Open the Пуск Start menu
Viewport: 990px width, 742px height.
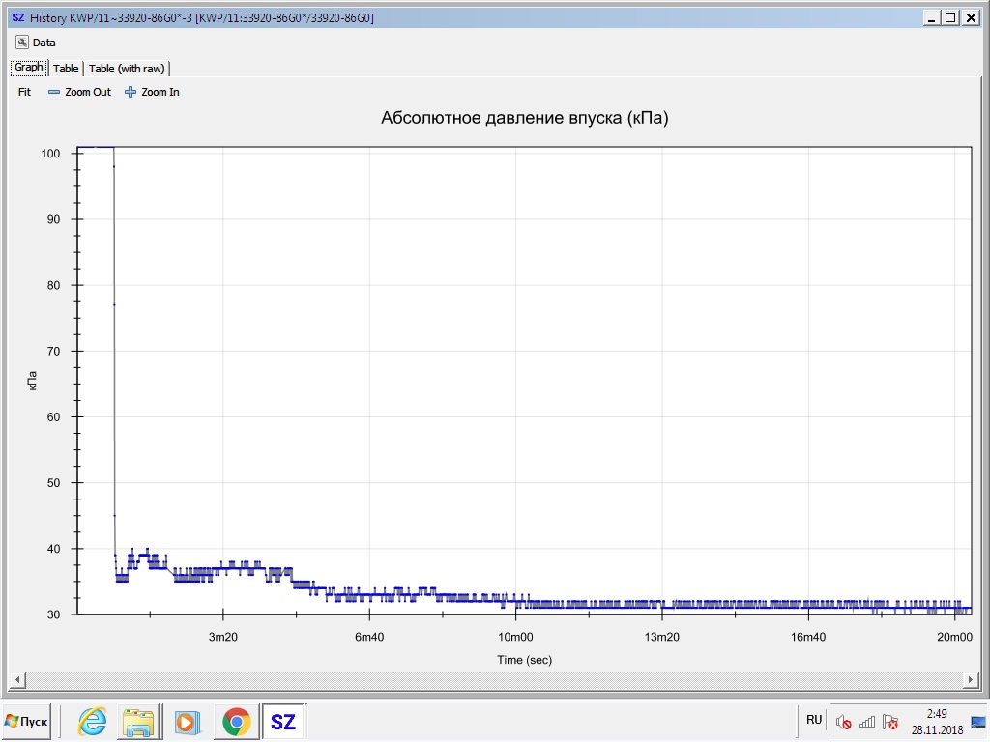coord(27,721)
